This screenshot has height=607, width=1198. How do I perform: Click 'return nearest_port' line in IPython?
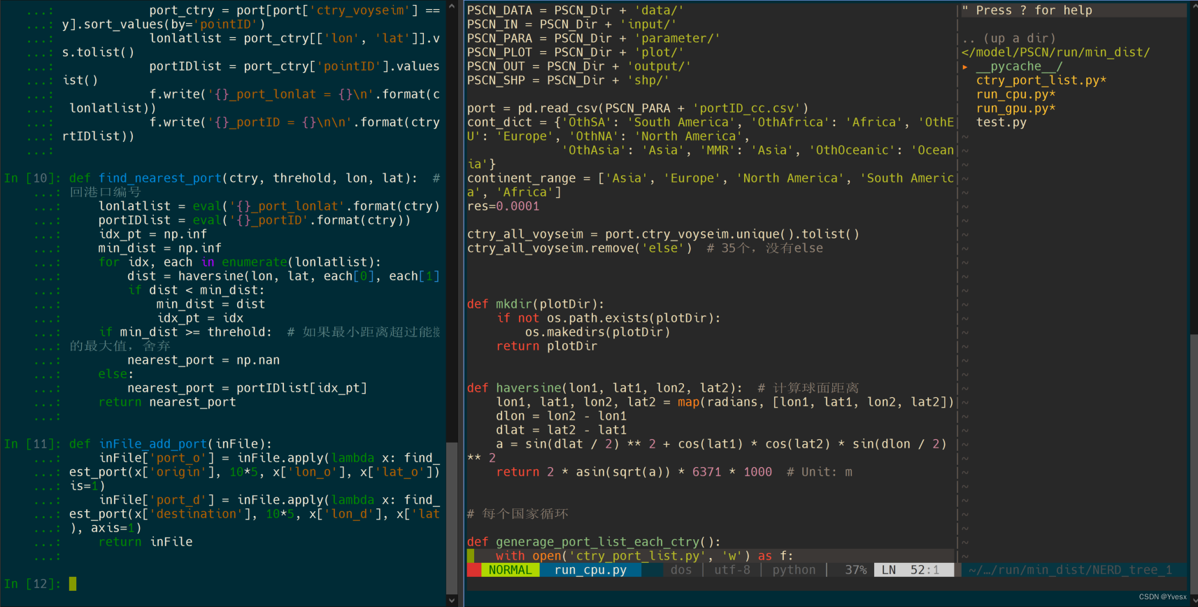(x=167, y=402)
